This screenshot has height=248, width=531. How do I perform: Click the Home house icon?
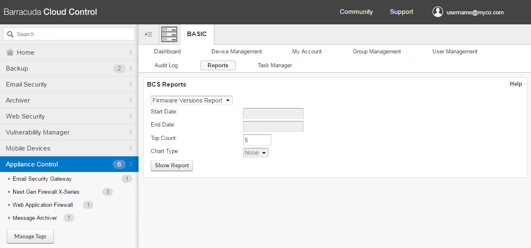click(11, 52)
